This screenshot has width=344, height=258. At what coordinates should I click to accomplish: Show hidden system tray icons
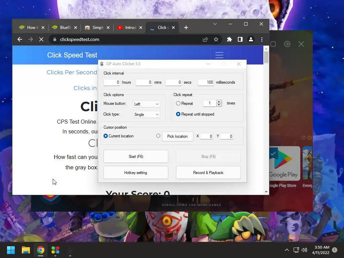point(287,250)
